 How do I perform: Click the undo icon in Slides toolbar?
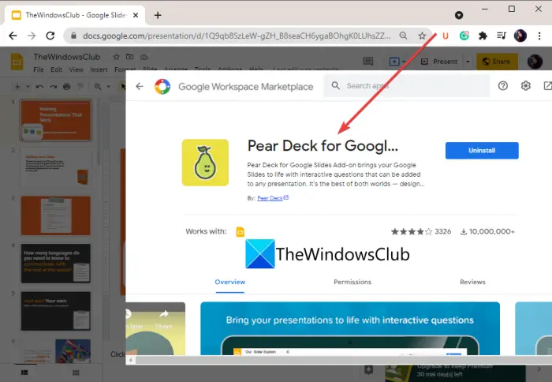(39, 86)
